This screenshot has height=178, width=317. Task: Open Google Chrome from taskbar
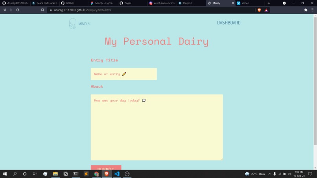[96, 174]
